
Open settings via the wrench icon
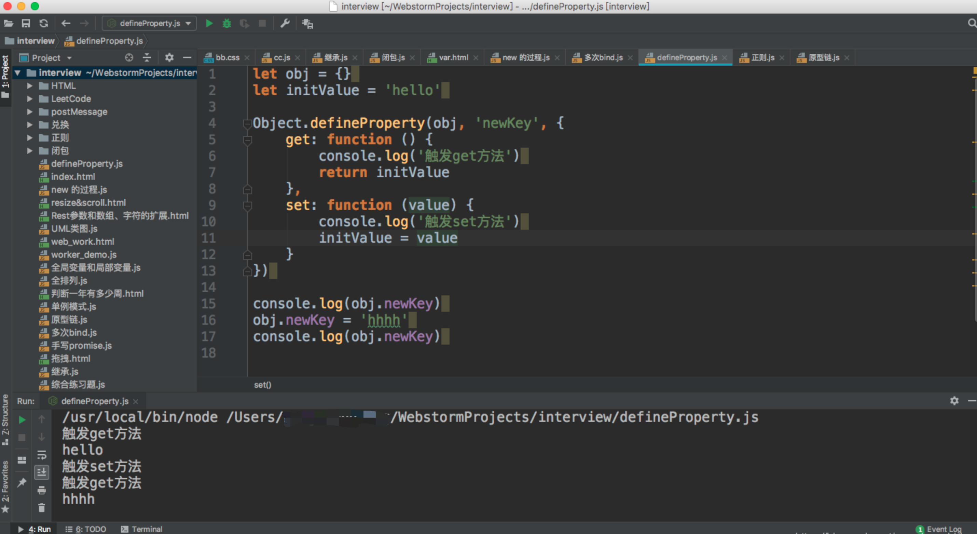pyautogui.click(x=285, y=24)
